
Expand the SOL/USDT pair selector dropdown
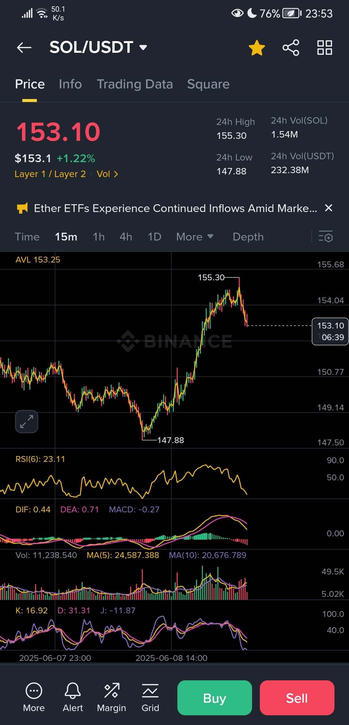143,48
